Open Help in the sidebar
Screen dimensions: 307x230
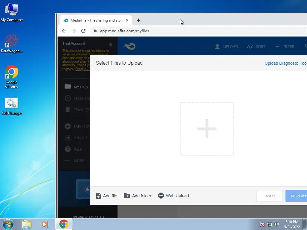click(73, 149)
